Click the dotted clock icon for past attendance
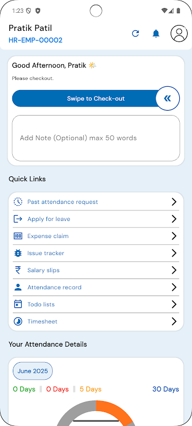 18,202
